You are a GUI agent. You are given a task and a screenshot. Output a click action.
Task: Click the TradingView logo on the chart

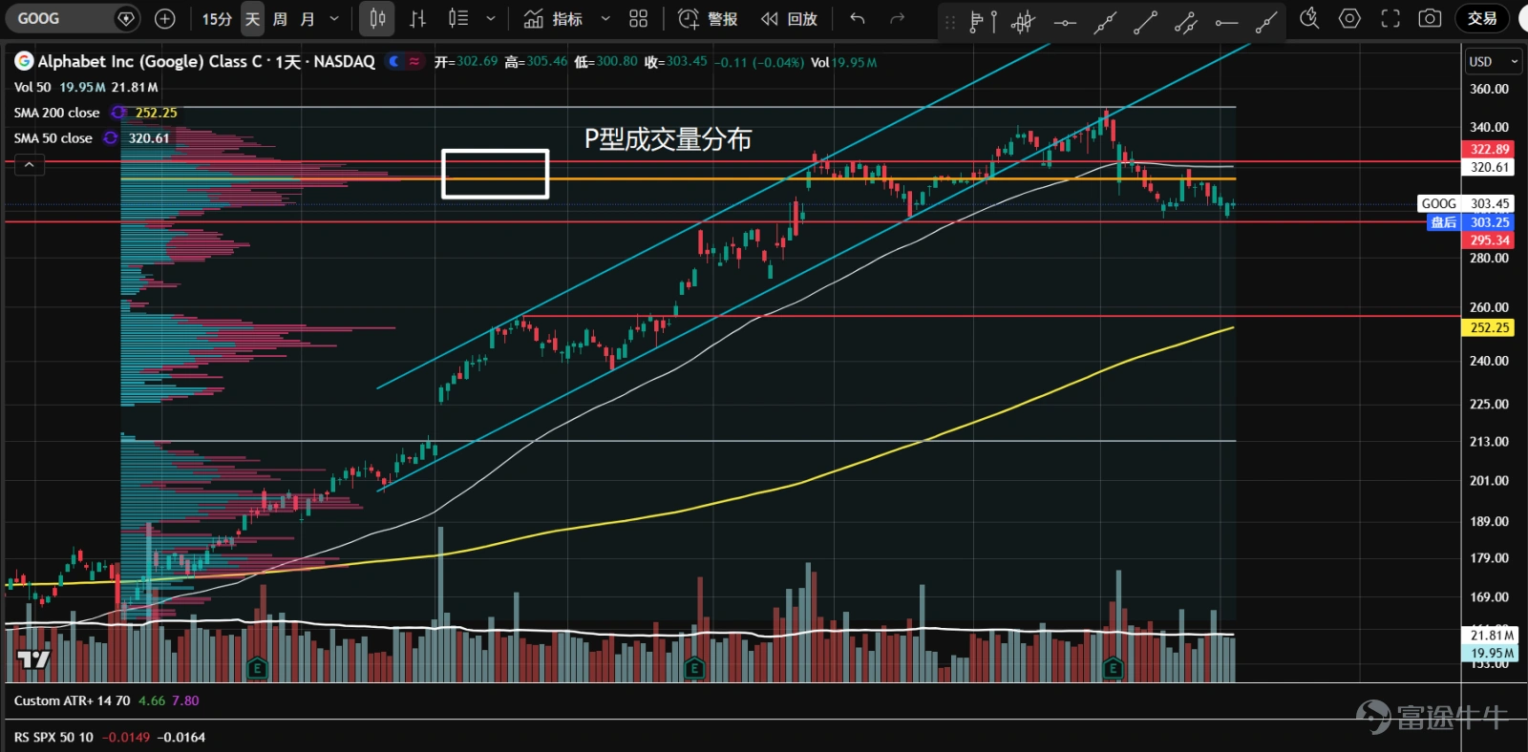tap(33, 658)
